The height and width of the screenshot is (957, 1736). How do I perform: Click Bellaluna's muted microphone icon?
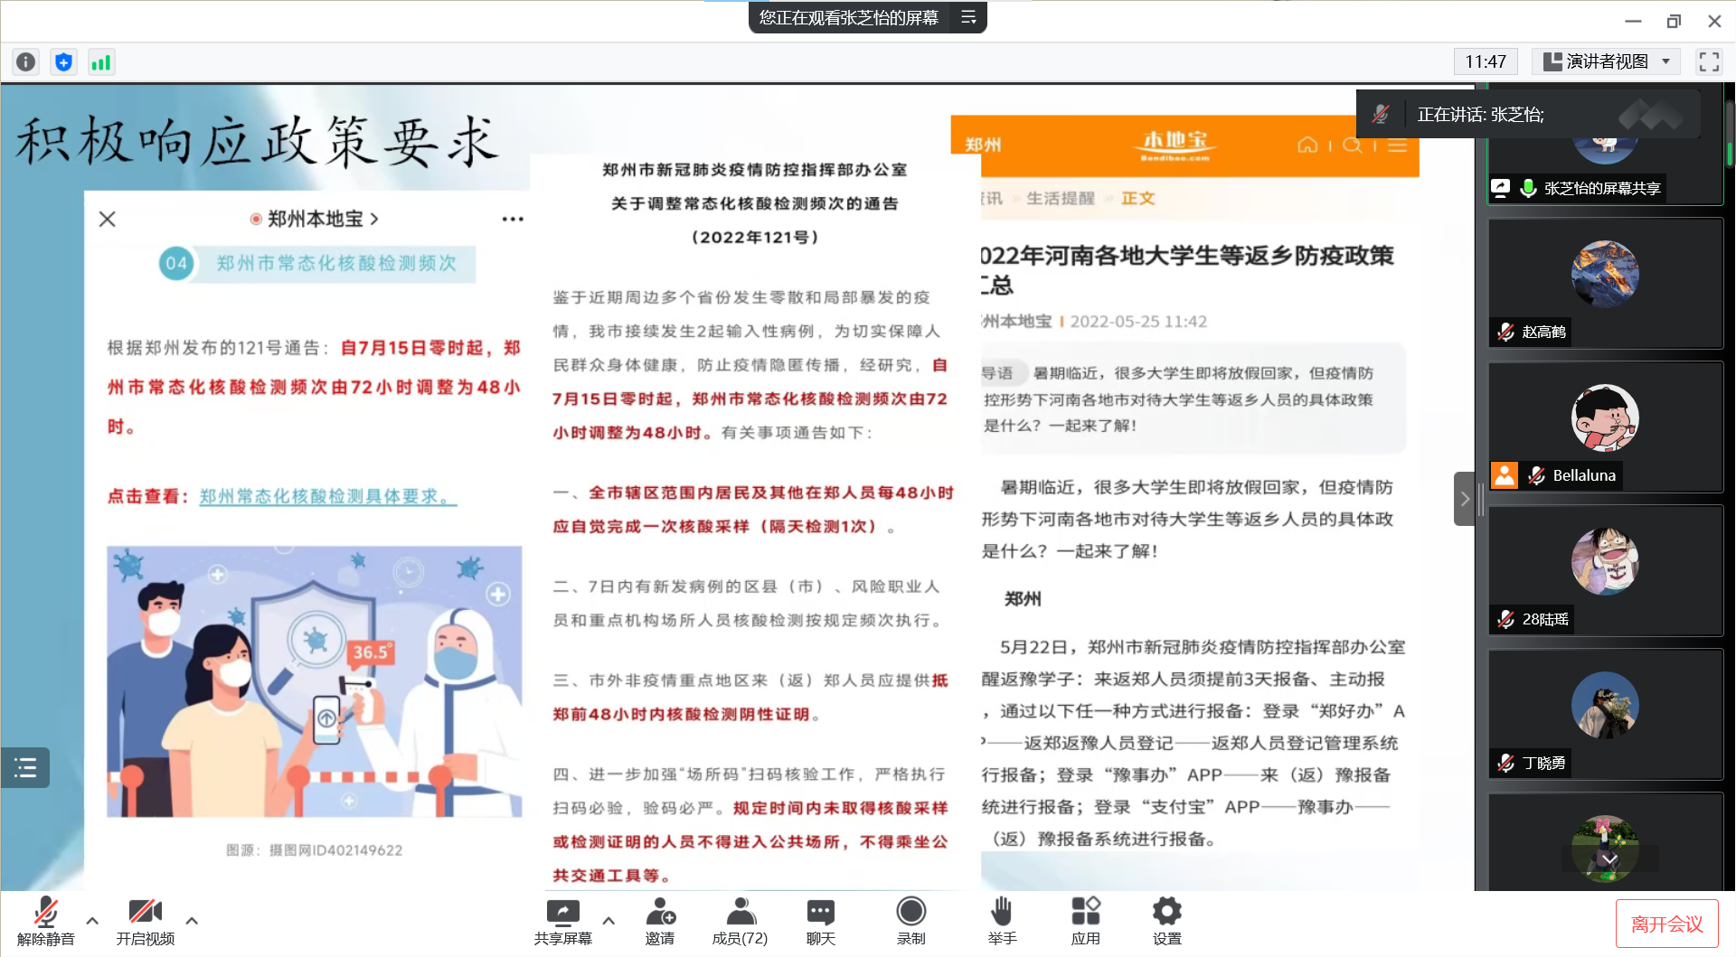click(x=1536, y=475)
